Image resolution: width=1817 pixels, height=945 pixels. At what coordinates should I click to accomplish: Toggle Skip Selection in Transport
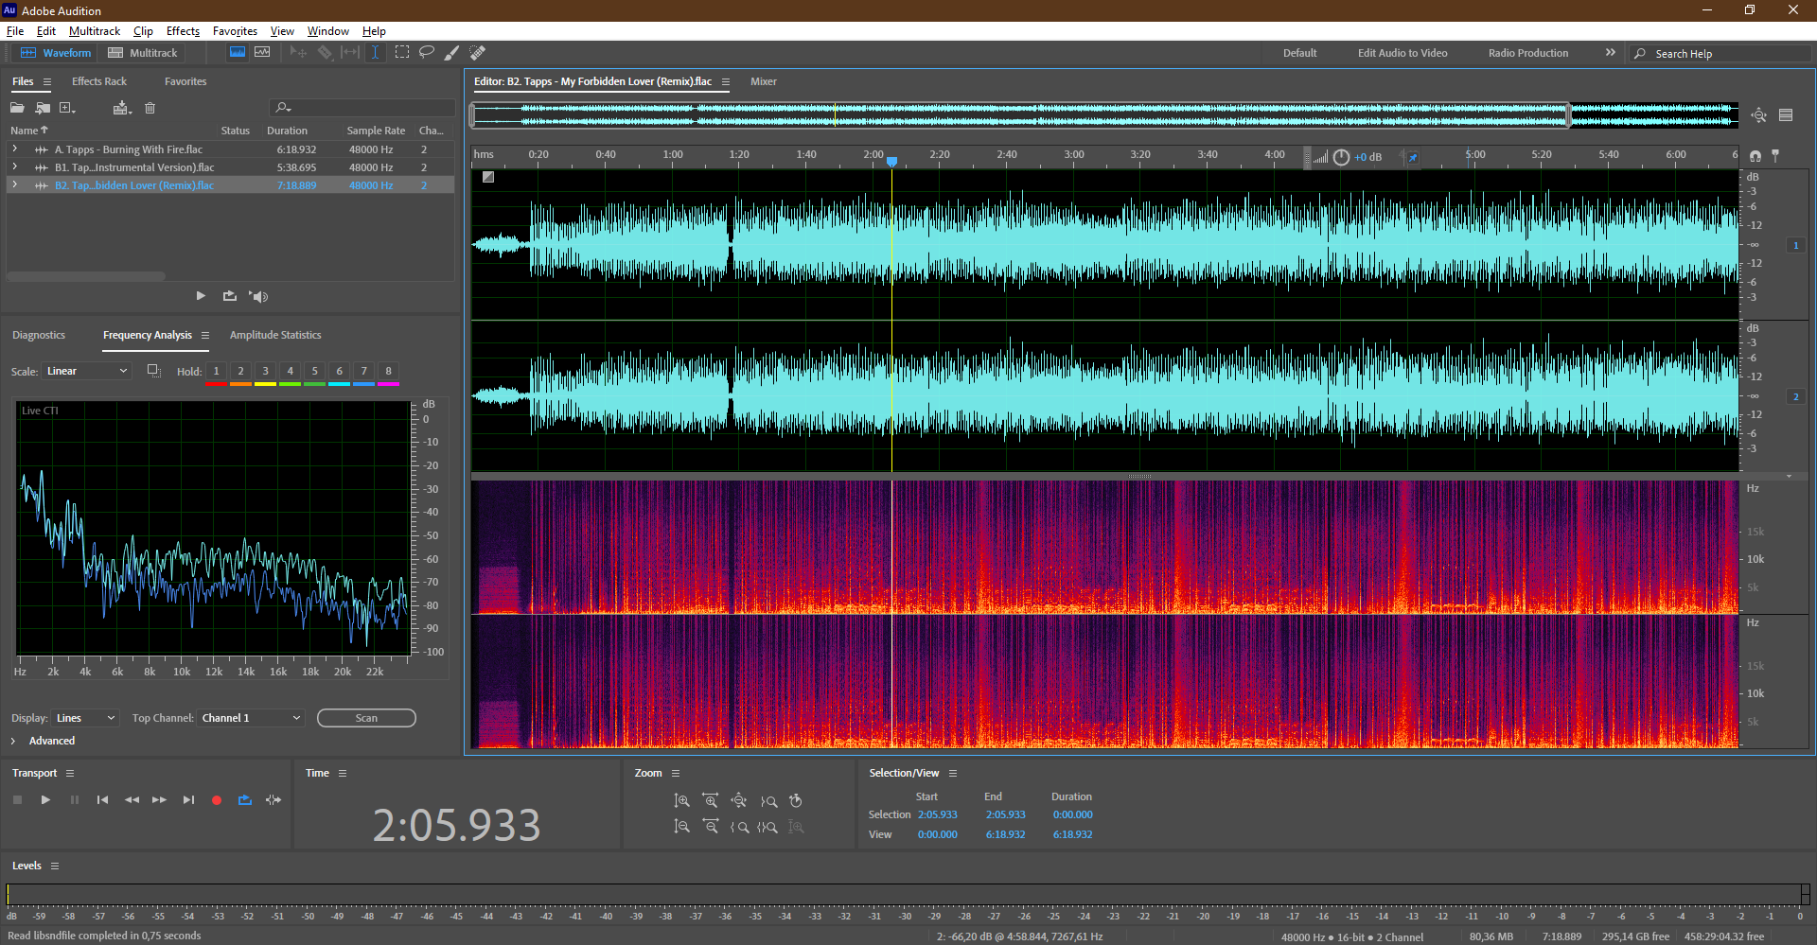pos(273,800)
